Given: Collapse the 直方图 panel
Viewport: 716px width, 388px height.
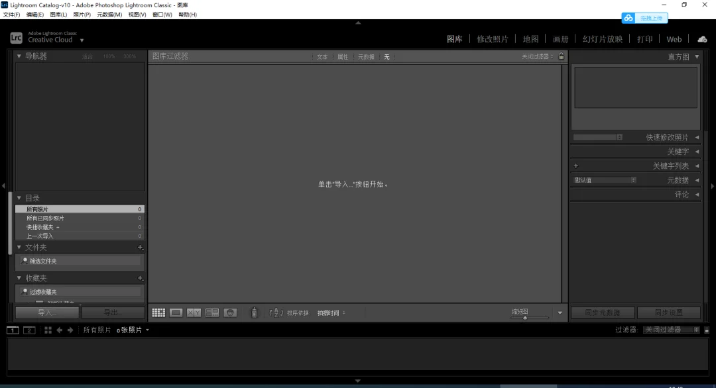Looking at the screenshot, I should coord(697,57).
